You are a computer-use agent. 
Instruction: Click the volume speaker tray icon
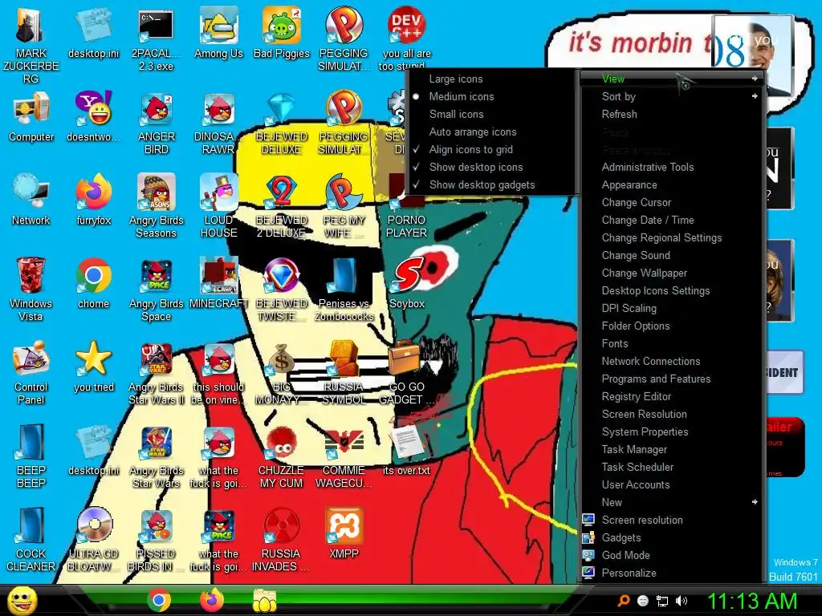pyautogui.click(x=682, y=601)
